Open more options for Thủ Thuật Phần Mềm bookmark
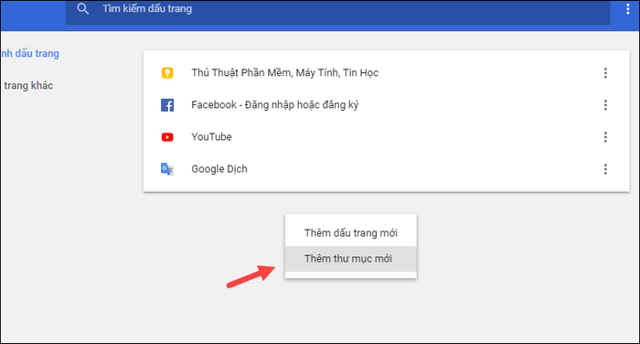Screen dimensions: 640x344 pyautogui.click(x=605, y=72)
